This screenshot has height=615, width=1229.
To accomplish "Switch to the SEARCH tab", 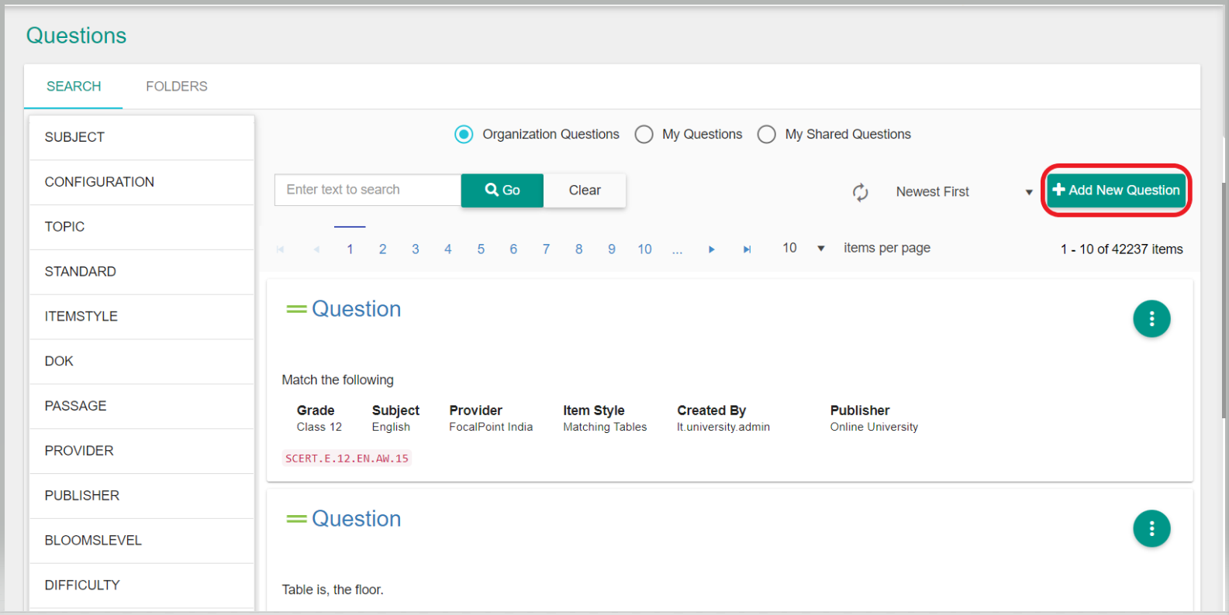I will [x=74, y=87].
